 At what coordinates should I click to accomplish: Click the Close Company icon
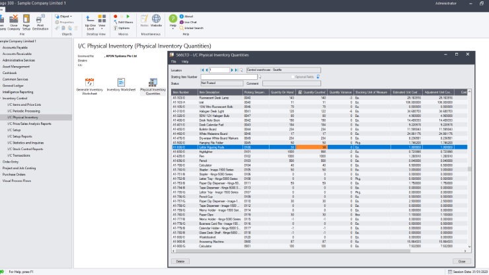[x=14, y=22]
